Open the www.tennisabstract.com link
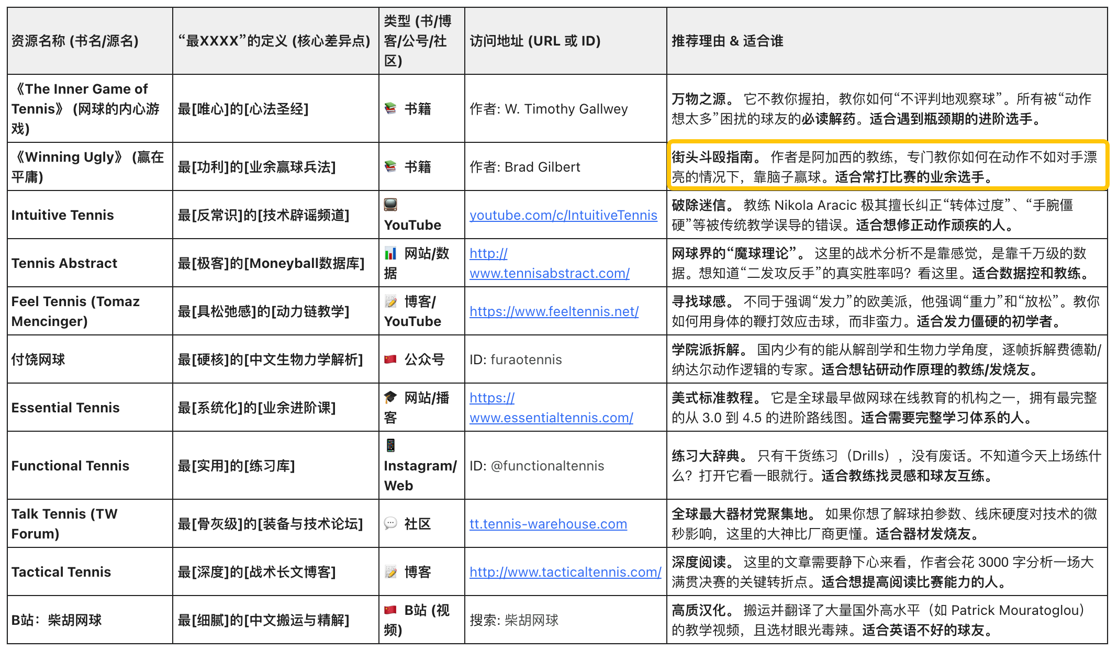 [x=549, y=273]
